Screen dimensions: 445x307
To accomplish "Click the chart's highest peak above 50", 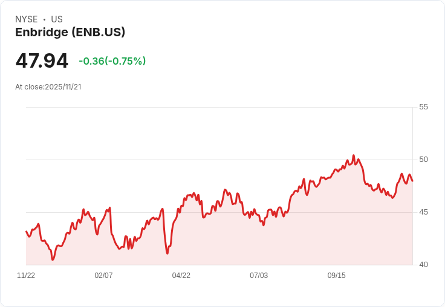I will point(353,155).
